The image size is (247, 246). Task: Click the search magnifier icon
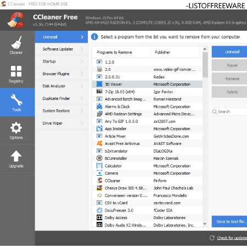pyautogui.click(x=215, y=111)
